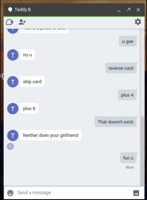Click the small read-receipt T avatar
Screen dimensions: 147x200
click(10, 146)
